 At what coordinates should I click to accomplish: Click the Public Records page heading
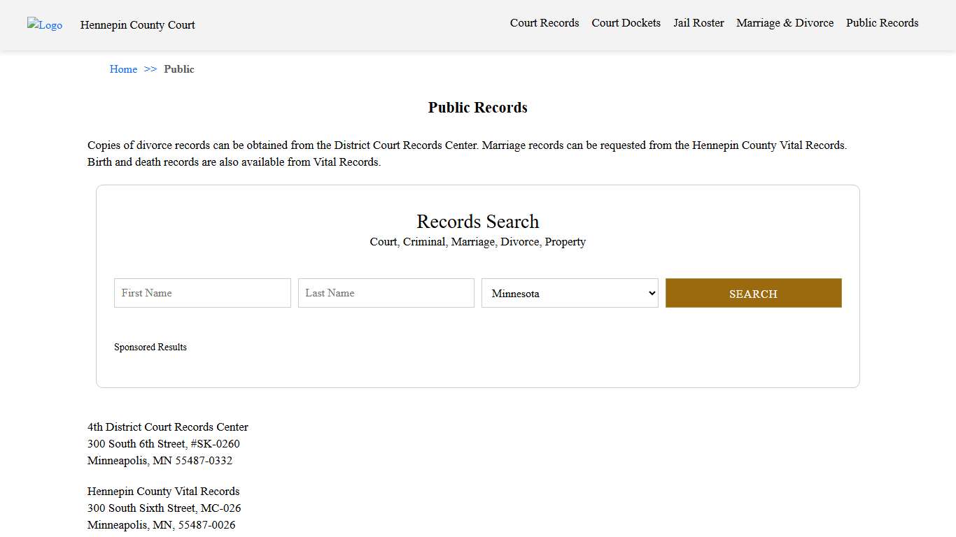(x=478, y=107)
